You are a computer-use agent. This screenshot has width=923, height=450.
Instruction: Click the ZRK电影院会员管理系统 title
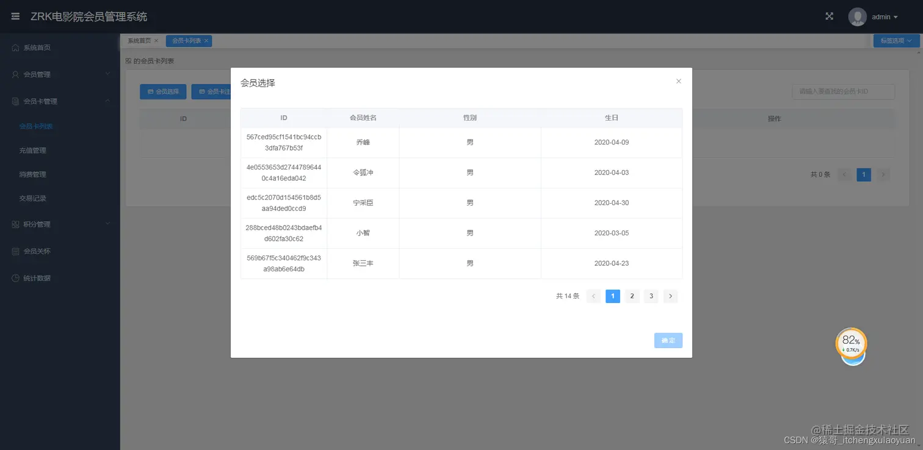coord(89,16)
